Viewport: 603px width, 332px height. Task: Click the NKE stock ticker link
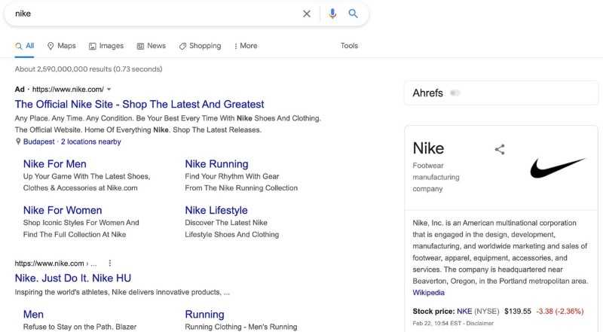tap(464, 311)
